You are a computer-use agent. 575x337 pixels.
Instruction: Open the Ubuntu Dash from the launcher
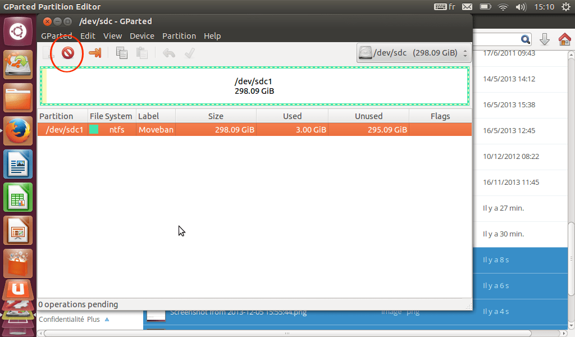[x=18, y=31]
